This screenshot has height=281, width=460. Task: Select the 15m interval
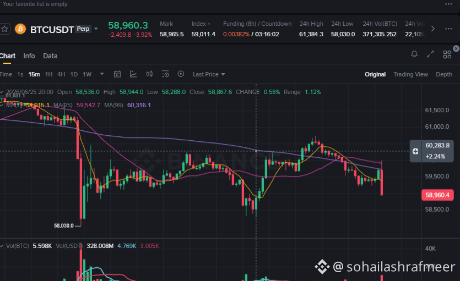point(34,74)
